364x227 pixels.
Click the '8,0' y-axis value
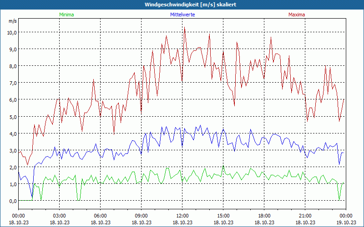point(13,66)
